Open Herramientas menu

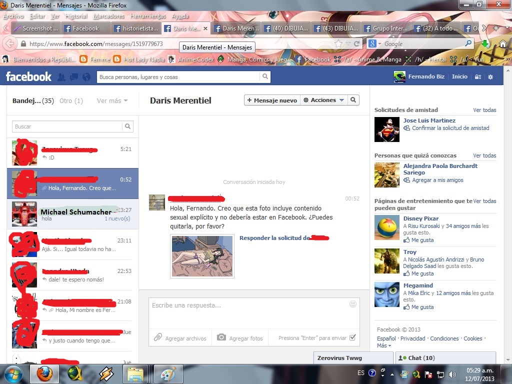tap(148, 16)
